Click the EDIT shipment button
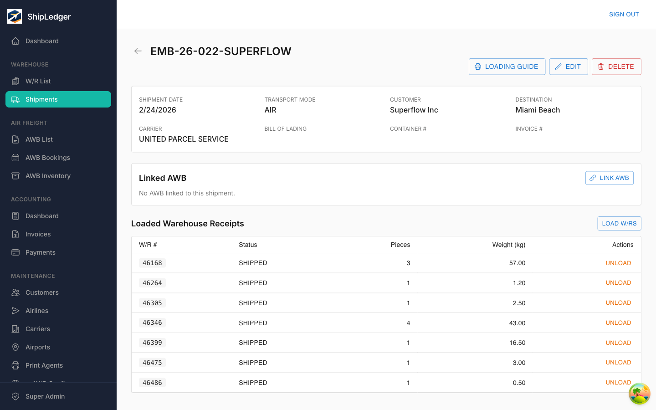656x410 pixels. coord(569,67)
